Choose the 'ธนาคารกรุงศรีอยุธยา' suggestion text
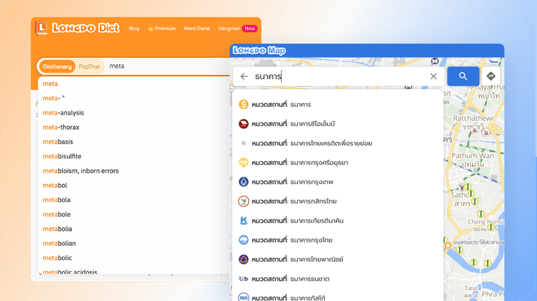The height and width of the screenshot is (301, 537). coord(319,162)
